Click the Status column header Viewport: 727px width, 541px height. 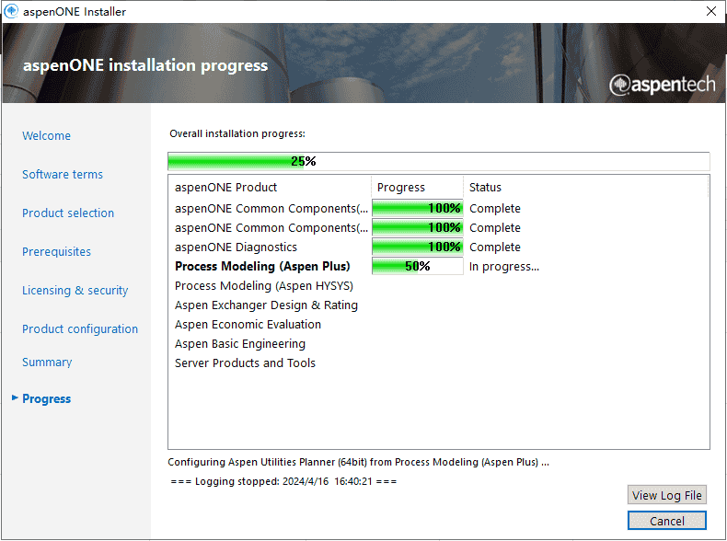485,188
